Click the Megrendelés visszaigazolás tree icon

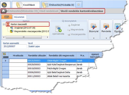click(x=11, y=31)
